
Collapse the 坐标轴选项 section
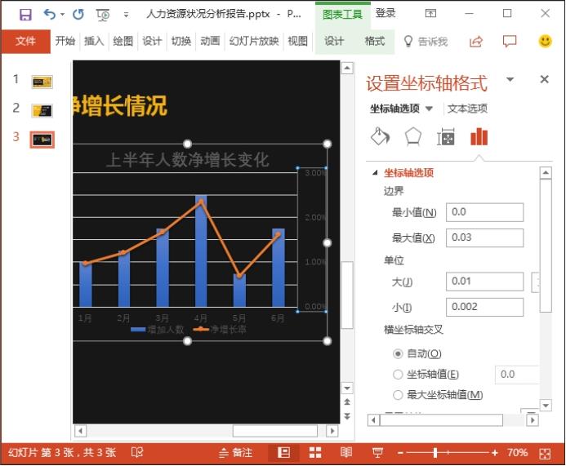coord(375,173)
